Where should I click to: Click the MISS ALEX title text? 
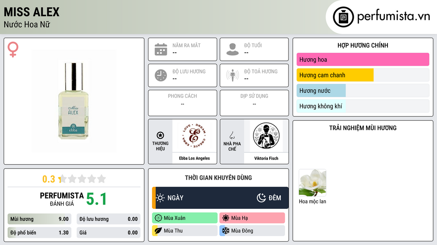32,12
